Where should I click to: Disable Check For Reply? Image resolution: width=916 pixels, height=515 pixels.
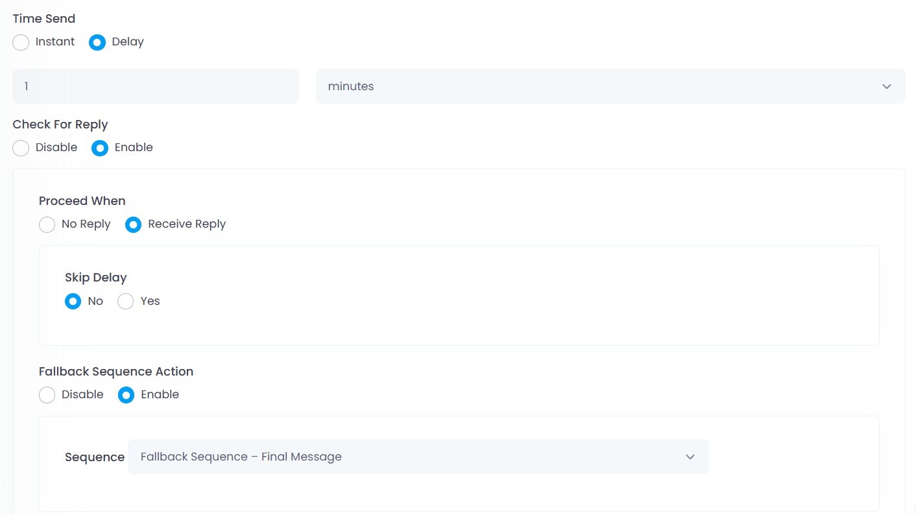click(x=21, y=148)
